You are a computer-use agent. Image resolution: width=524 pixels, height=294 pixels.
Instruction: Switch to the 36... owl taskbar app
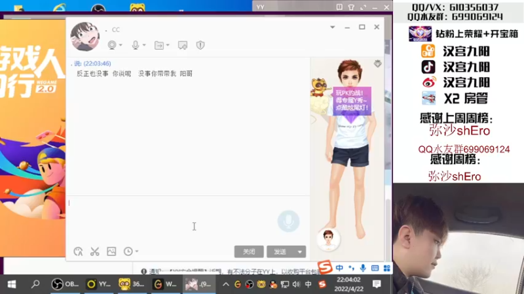[x=132, y=284]
